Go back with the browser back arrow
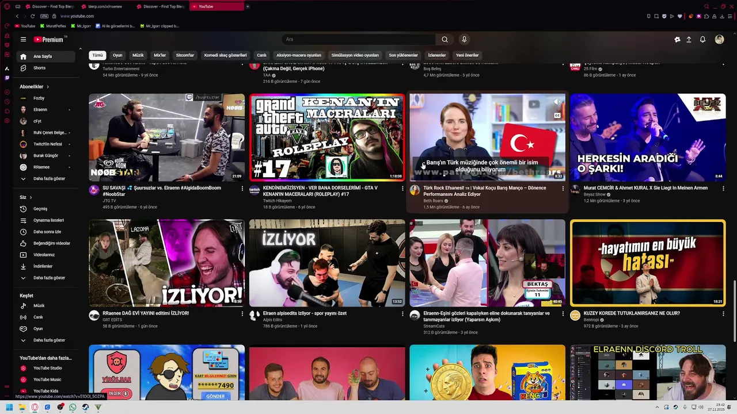This screenshot has width=737, height=414. pos(17,16)
